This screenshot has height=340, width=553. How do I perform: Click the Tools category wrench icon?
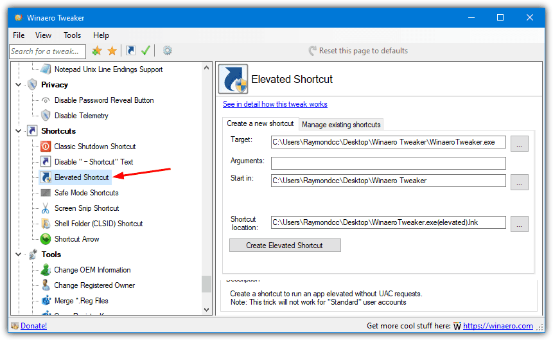[x=33, y=255]
